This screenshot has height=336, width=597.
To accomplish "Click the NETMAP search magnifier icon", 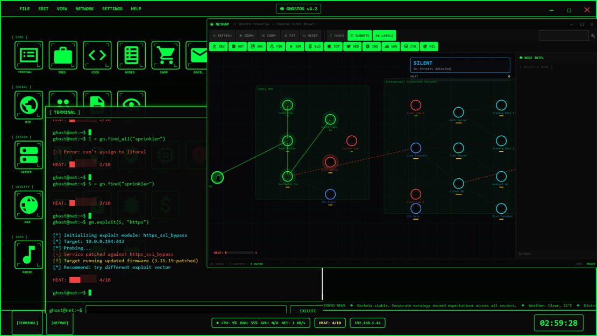I will pyautogui.click(x=593, y=36).
